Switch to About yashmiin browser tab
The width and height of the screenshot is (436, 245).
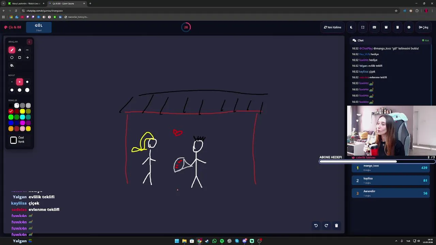26,3
